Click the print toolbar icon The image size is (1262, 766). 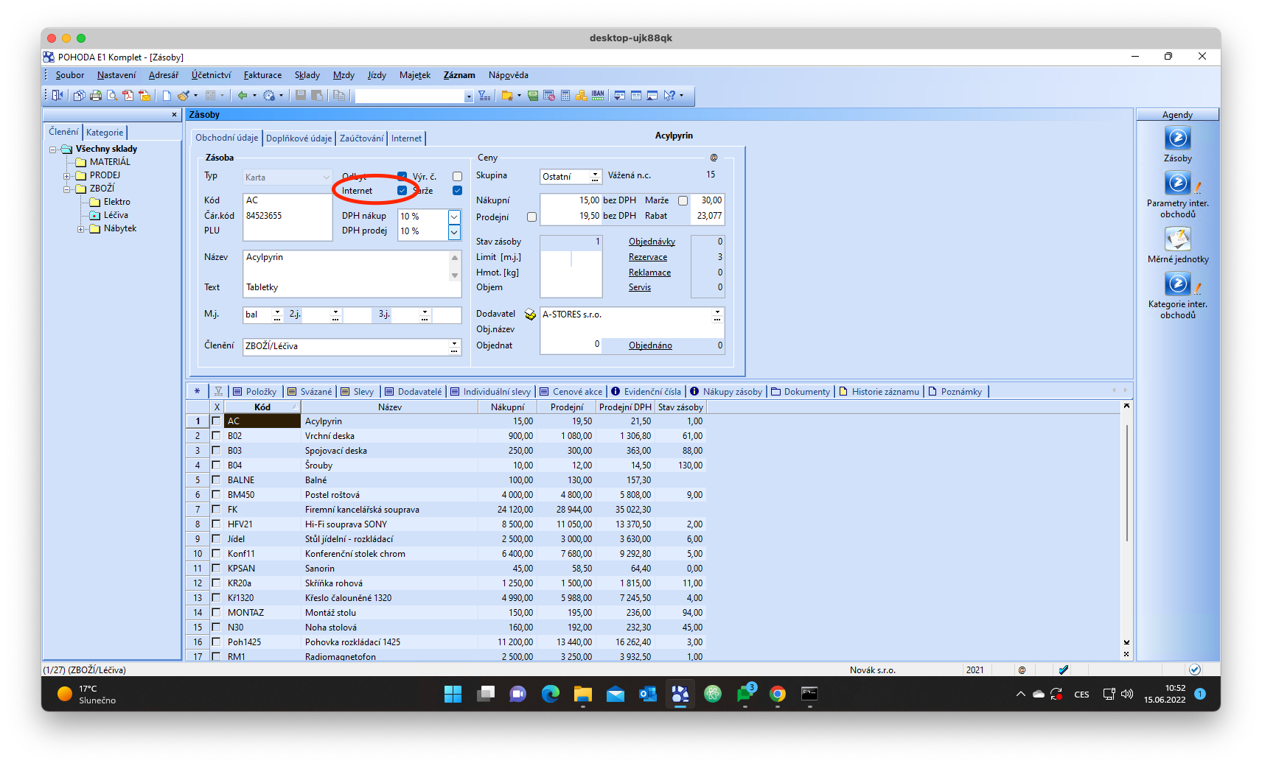(96, 96)
